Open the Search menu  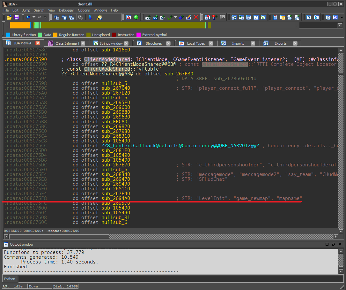coord(39,10)
